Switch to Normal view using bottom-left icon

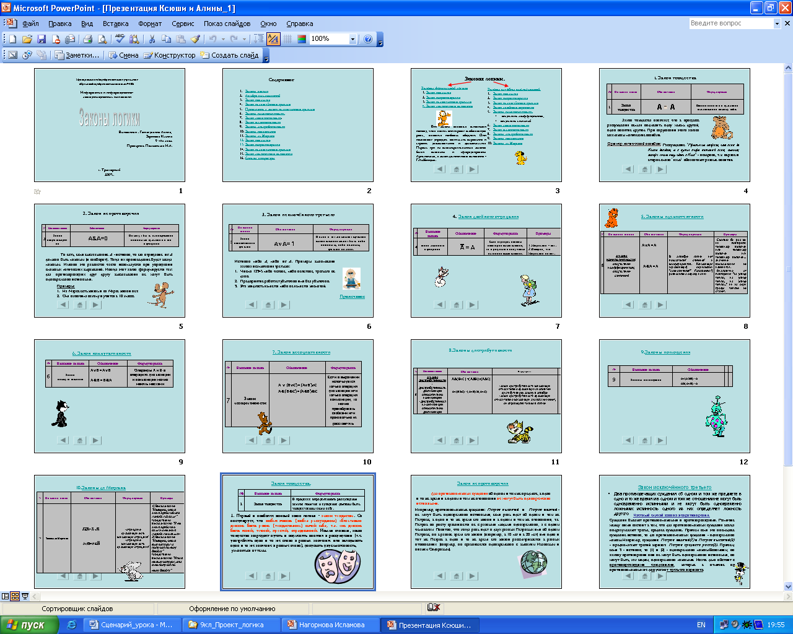6,596
